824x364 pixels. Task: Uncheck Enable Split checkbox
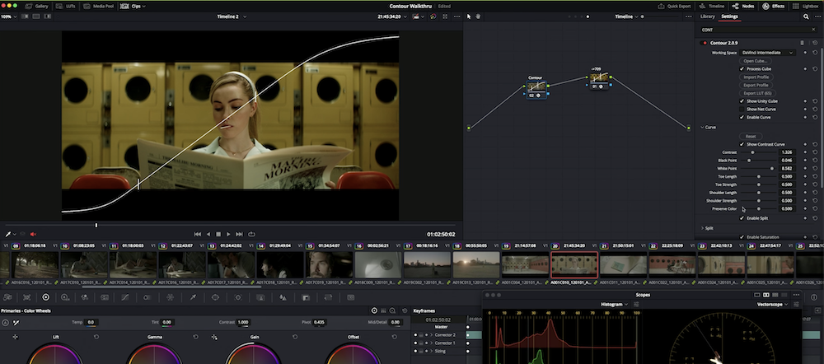(742, 218)
